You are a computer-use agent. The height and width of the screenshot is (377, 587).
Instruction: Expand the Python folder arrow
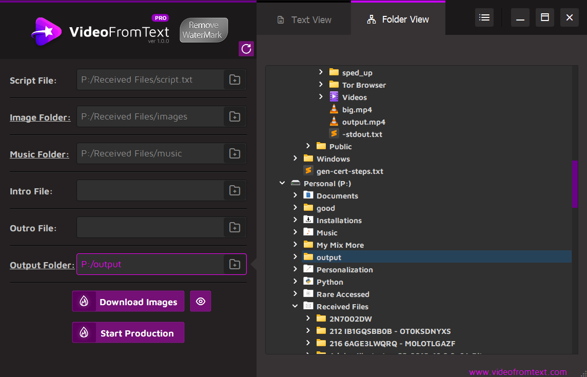[x=296, y=282]
